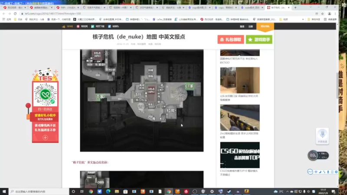Viewport: 347px width, 195px height.
Task: Click the 小山 label on the map
Action: point(141,107)
